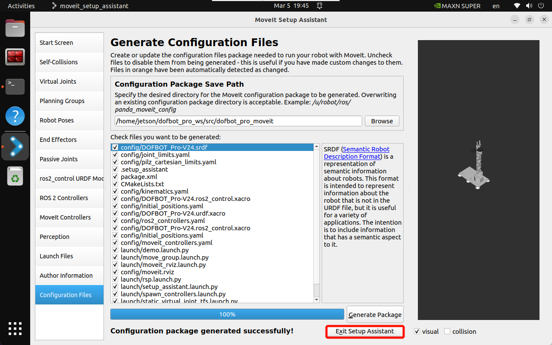Click the 100% generation progress bar

[x=227, y=314]
